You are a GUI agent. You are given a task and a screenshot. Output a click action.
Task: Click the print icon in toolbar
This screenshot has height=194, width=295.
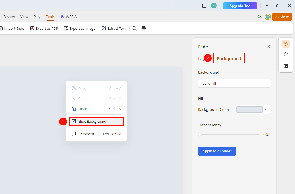(x=144, y=28)
